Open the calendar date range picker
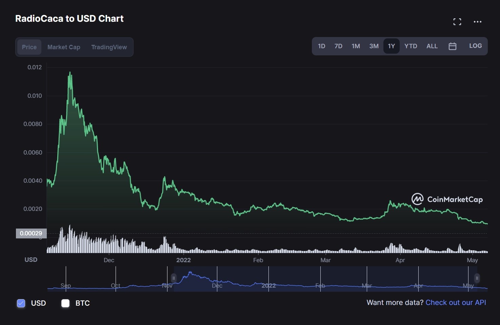500x325 pixels. pyautogui.click(x=452, y=46)
